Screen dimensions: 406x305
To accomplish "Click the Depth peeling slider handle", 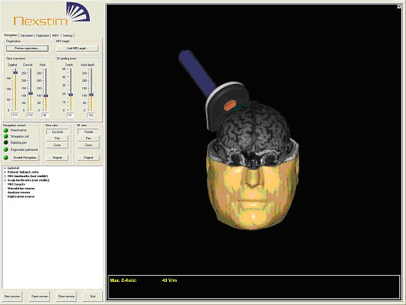I will (71, 95).
